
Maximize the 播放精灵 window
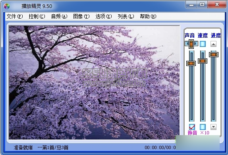[202, 5]
